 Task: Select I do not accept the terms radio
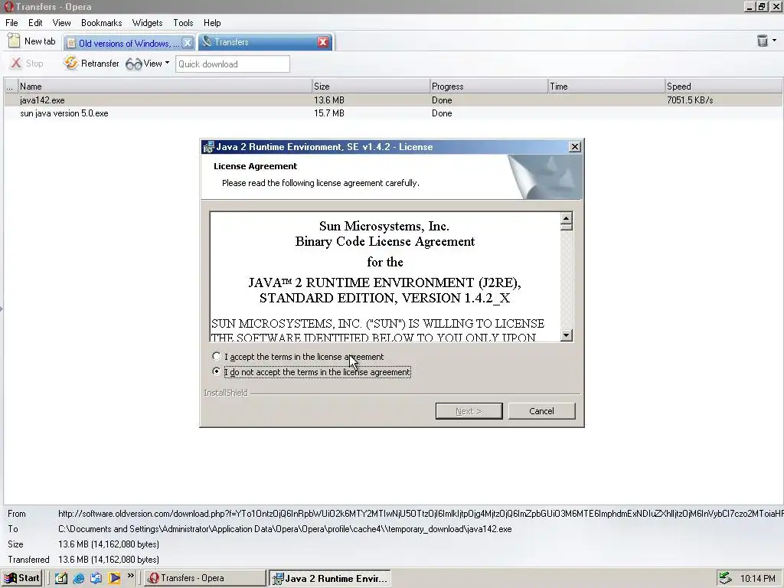(216, 371)
